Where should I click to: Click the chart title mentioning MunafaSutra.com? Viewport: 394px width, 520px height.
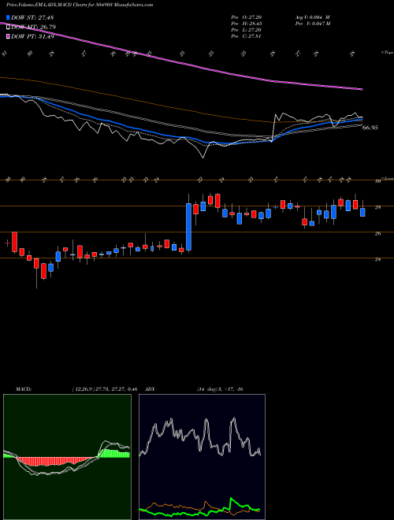[x=80, y=6]
